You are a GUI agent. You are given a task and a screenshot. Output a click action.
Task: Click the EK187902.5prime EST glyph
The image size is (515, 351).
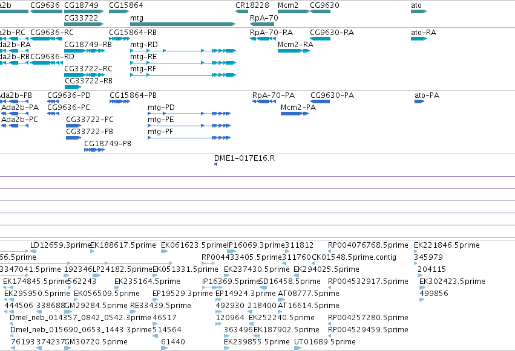[x=257, y=337]
